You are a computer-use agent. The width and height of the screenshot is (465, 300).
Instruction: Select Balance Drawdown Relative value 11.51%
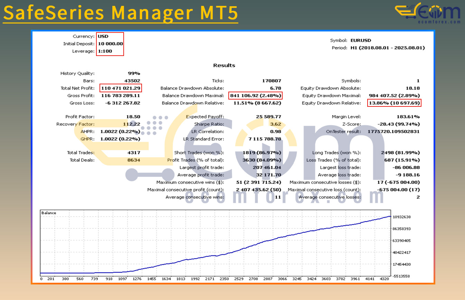257,103
